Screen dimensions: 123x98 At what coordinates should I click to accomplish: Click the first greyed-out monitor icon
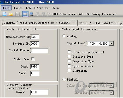point(38,14)
